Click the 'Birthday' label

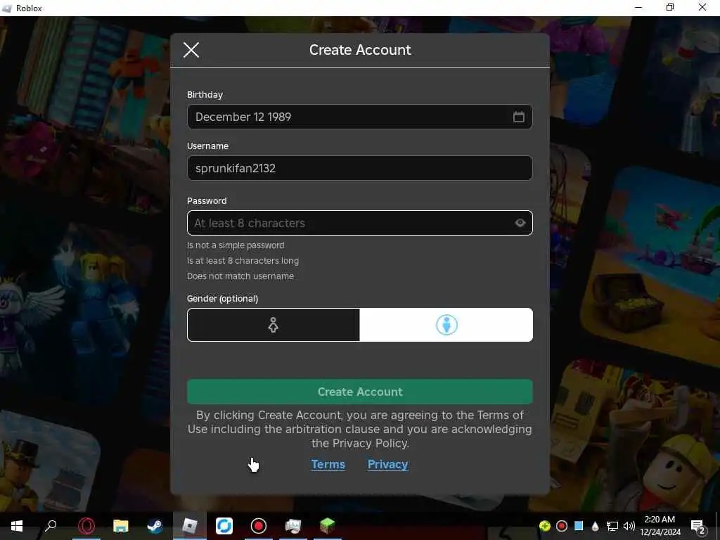tap(205, 95)
